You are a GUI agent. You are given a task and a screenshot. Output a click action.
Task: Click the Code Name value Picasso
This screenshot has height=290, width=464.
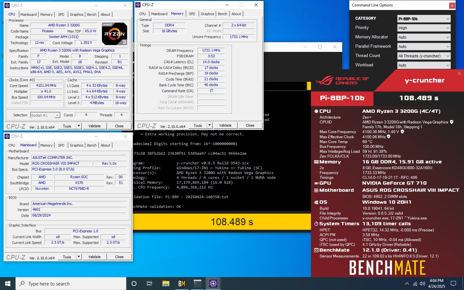(47, 31)
